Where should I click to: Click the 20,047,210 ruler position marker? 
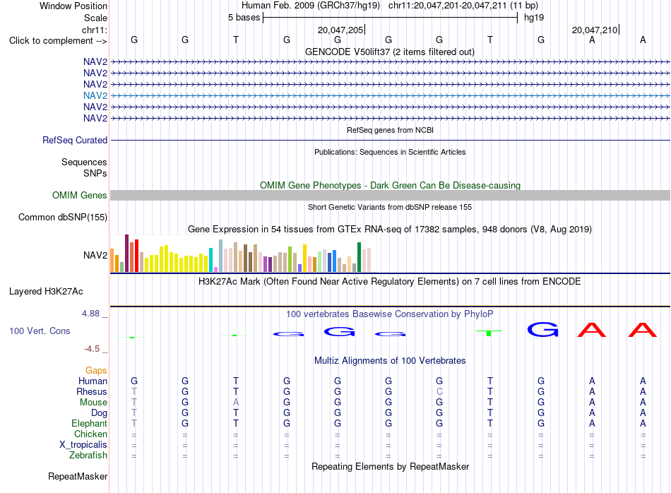pyautogui.click(x=595, y=30)
